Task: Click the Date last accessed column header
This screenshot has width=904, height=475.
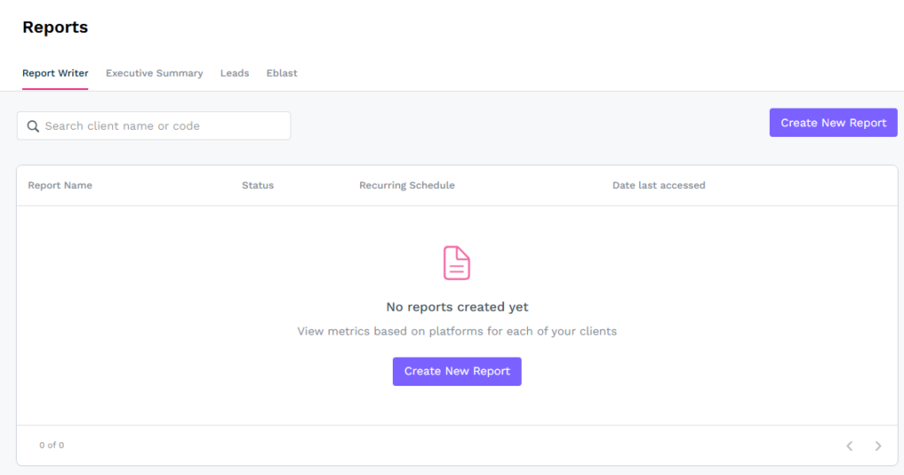Action: tap(659, 185)
